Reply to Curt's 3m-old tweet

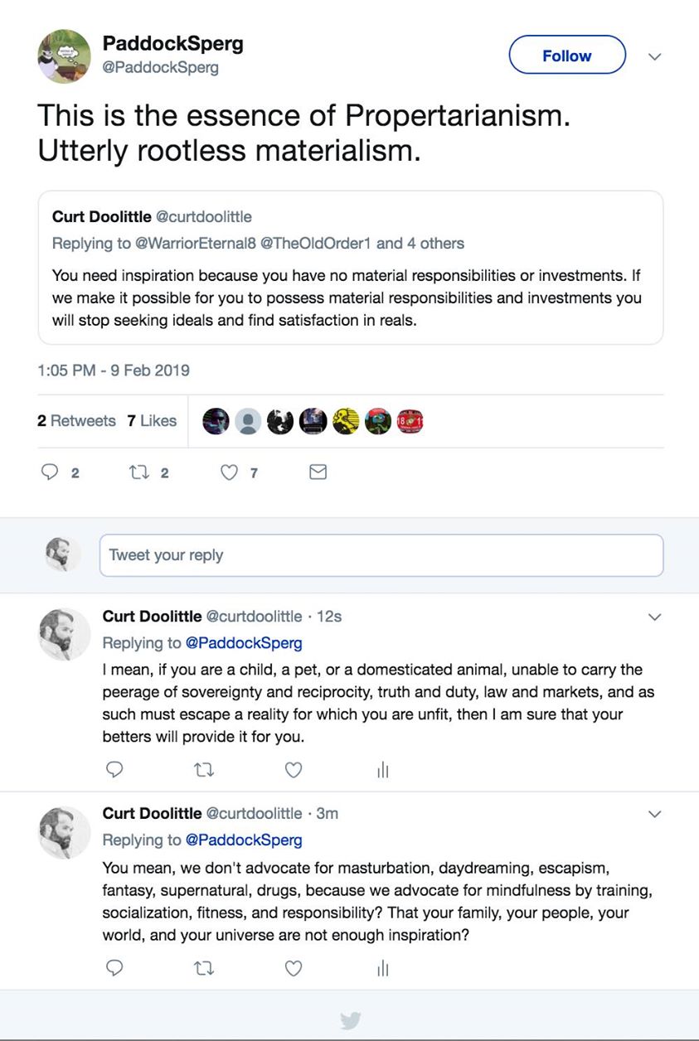tap(115, 967)
